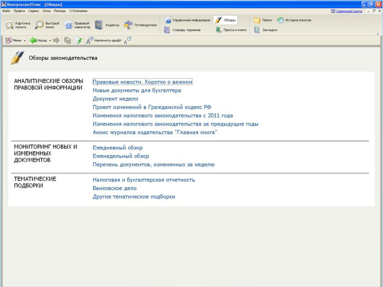Open the Файл menu
The width and height of the screenshot is (383, 287).
tap(6, 11)
